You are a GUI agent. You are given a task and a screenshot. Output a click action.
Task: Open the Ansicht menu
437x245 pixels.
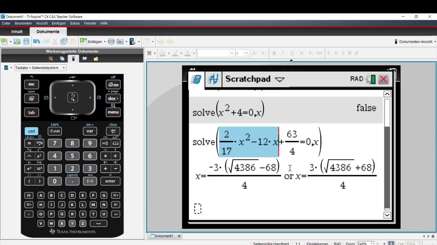click(x=42, y=23)
